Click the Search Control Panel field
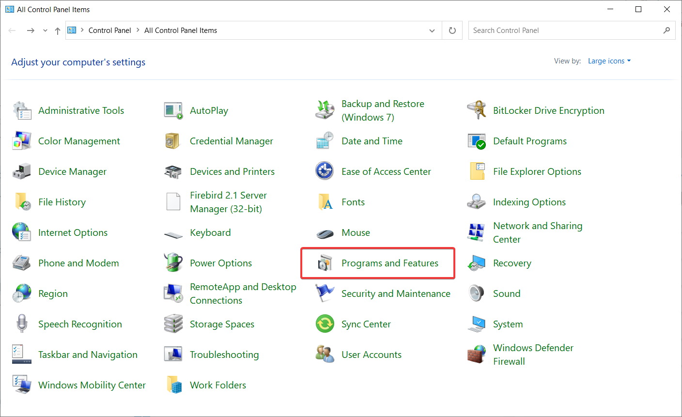The height and width of the screenshot is (417, 682). click(x=572, y=31)
